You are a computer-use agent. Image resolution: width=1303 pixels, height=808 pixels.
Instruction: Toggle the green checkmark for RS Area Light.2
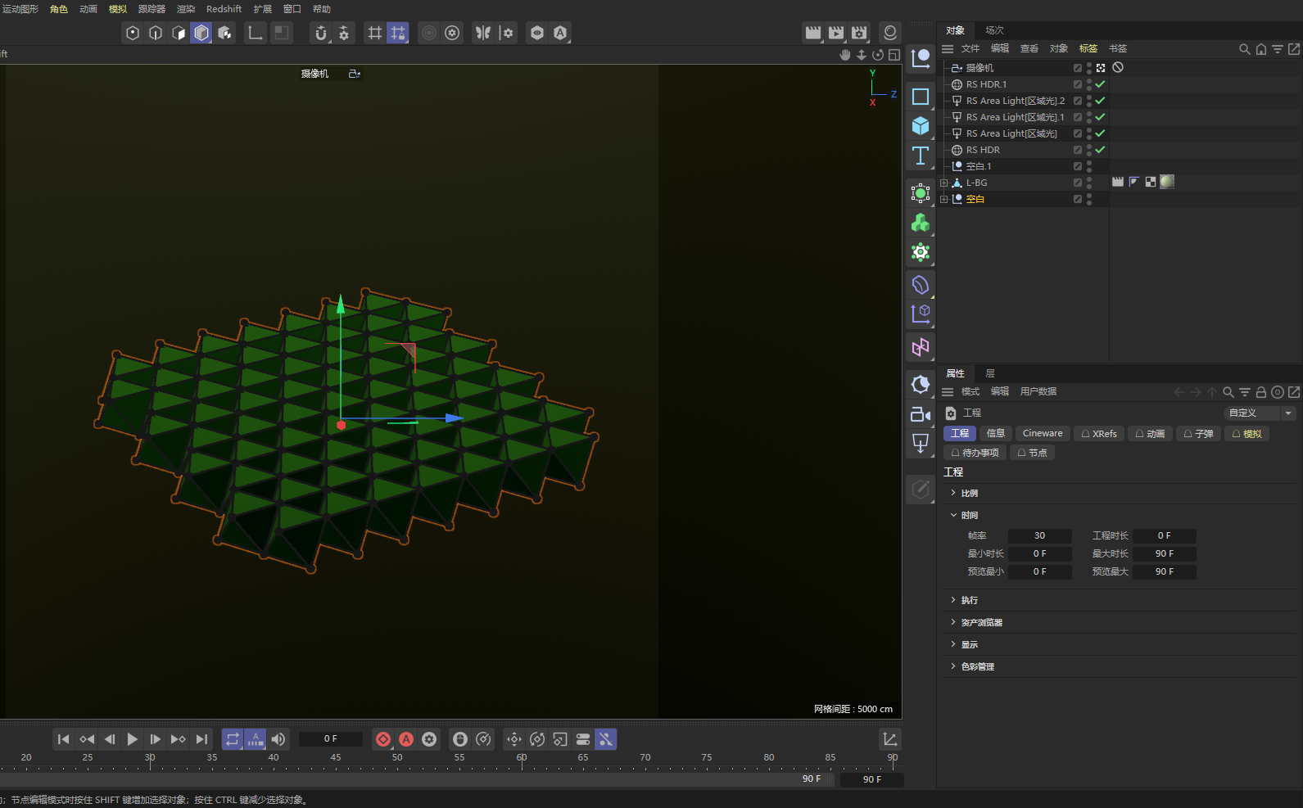tap(1100, 101)
